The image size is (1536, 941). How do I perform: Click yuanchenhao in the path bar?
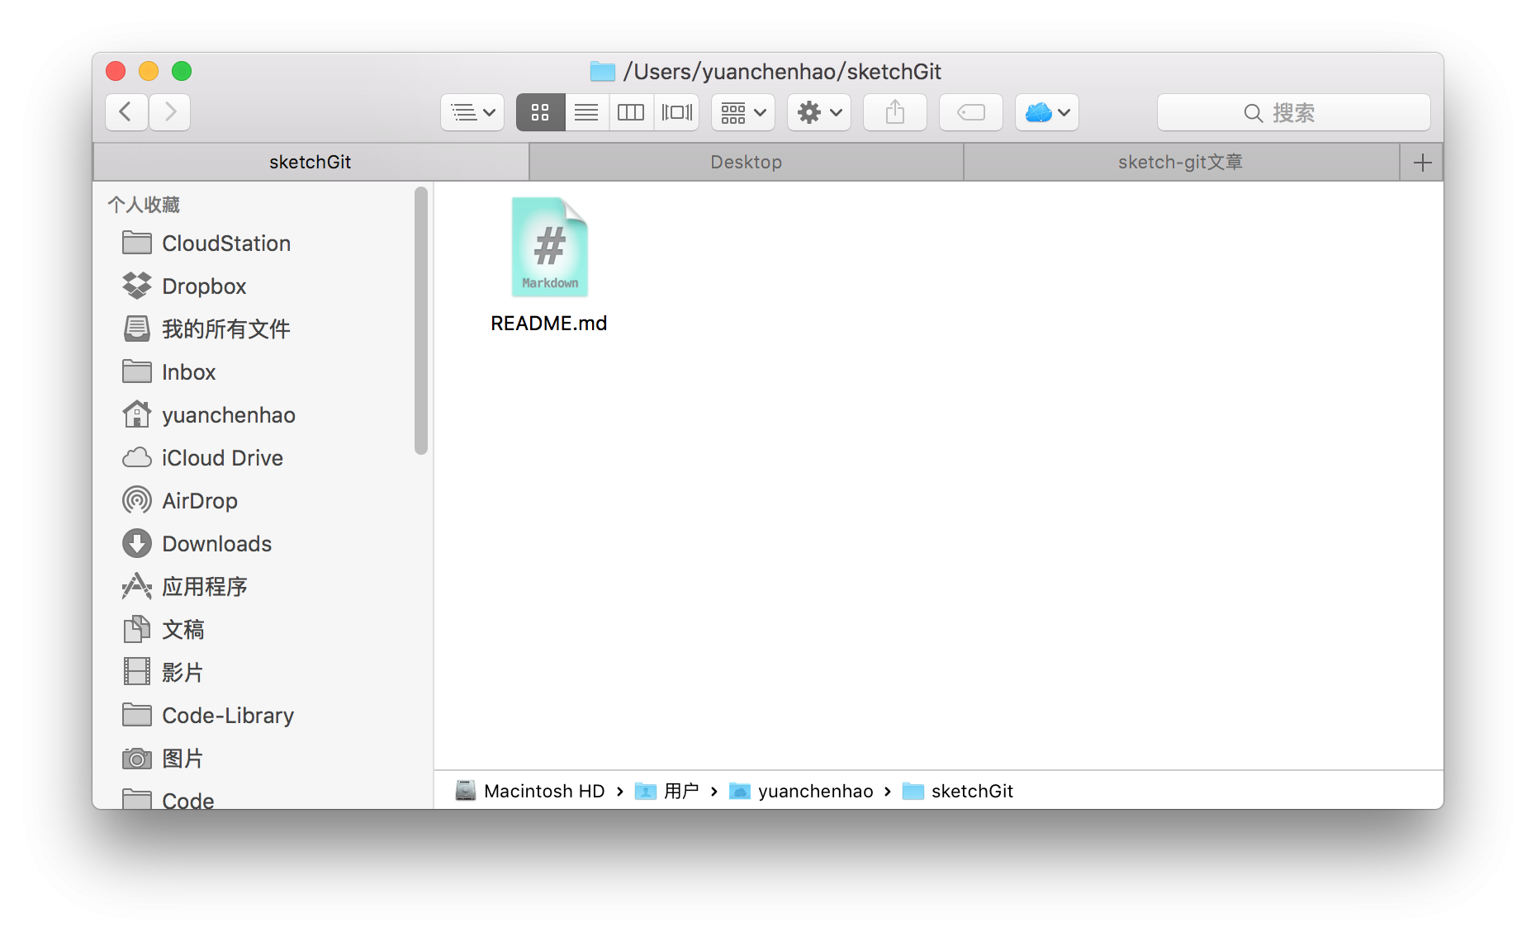(801, 791)
